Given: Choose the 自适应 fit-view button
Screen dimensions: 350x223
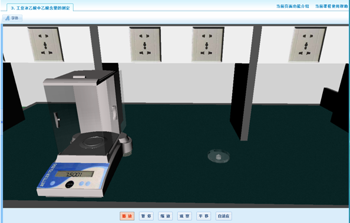Looking at the screenshot, I should [x=224, y=216].
